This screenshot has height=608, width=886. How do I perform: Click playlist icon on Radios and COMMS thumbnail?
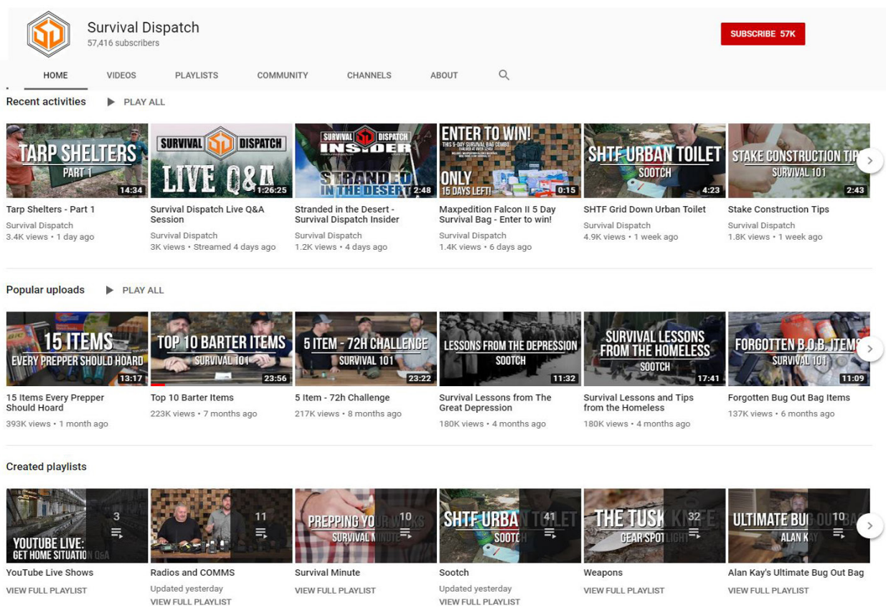click(x=260, y=533)
